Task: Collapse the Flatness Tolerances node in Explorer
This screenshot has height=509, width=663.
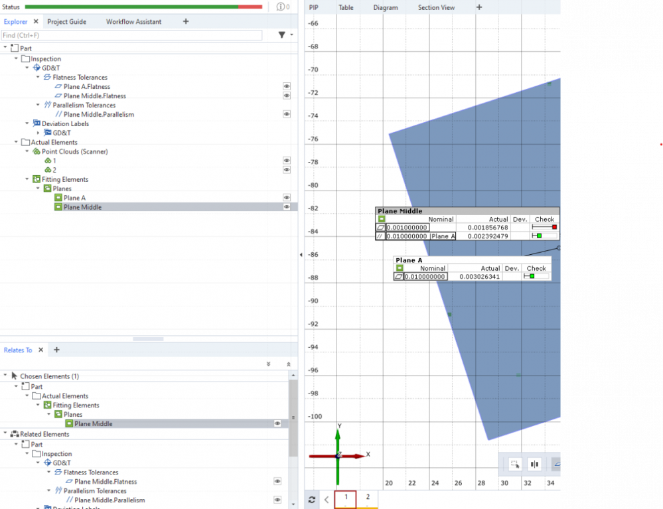Action: tap(38, 77)
